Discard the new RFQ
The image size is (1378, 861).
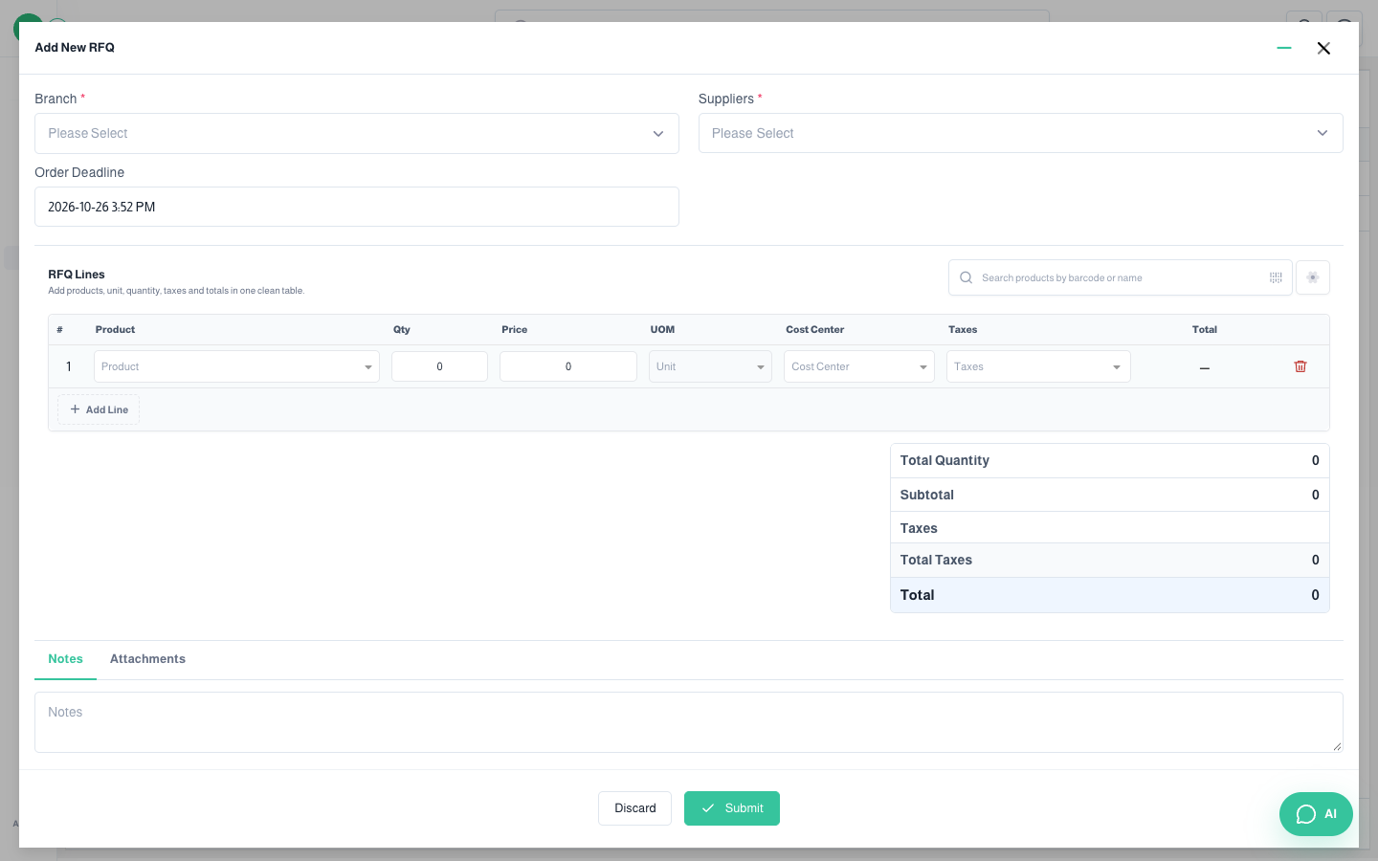point(635,808)
